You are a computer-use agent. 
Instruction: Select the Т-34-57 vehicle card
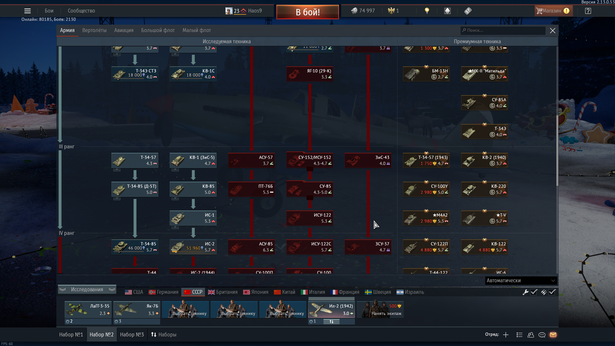135,161
